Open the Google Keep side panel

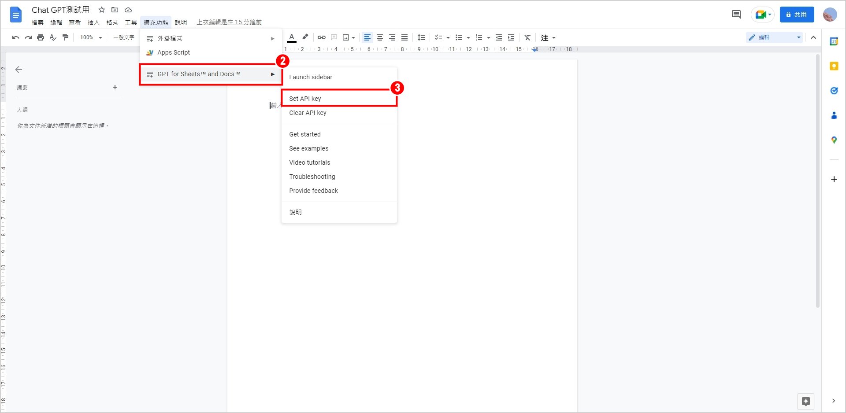834,66
